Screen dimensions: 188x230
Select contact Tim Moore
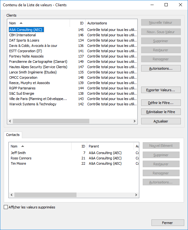coord(18,163)
